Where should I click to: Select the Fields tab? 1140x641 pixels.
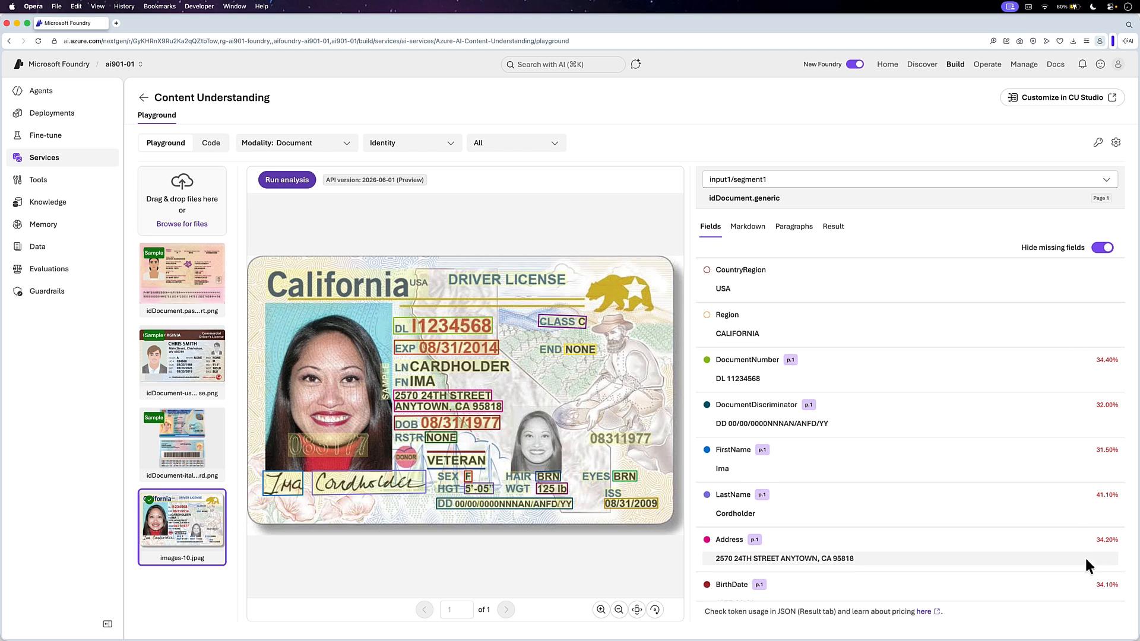click(x=710, y=227)
